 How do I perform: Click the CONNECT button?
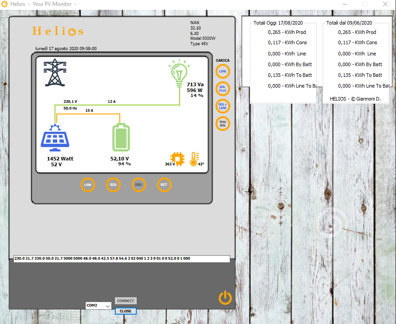(126, 301)
